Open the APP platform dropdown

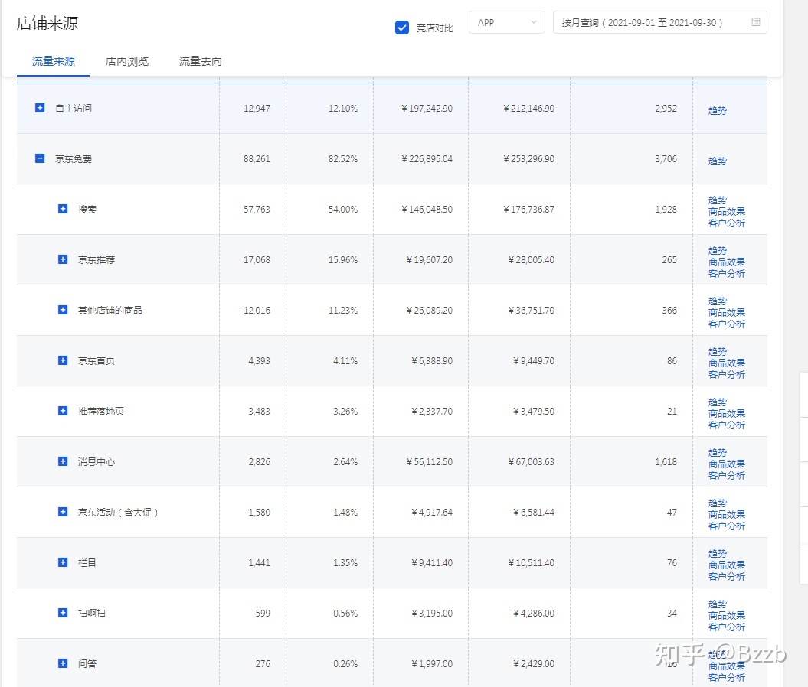point(506,23)
